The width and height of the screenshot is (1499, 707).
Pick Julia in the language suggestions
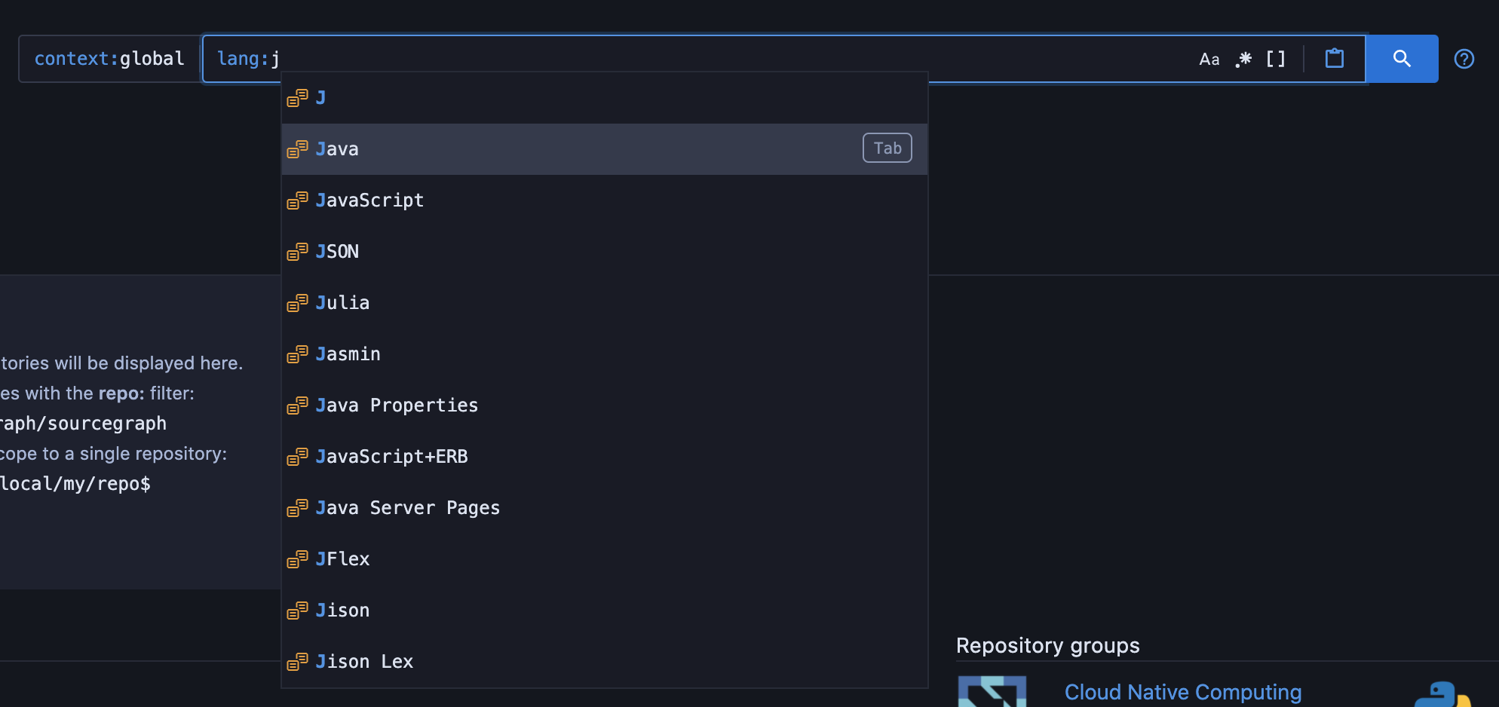click(x=605, y=303)
